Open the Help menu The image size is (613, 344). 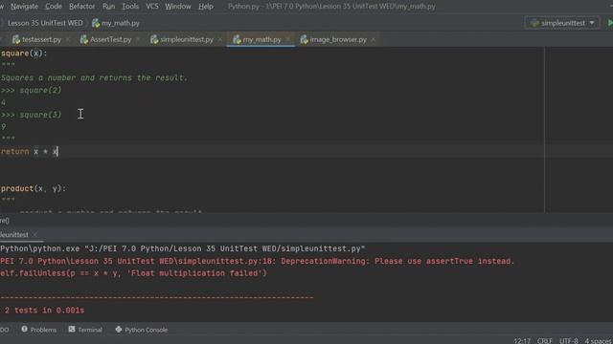(206, 7)
